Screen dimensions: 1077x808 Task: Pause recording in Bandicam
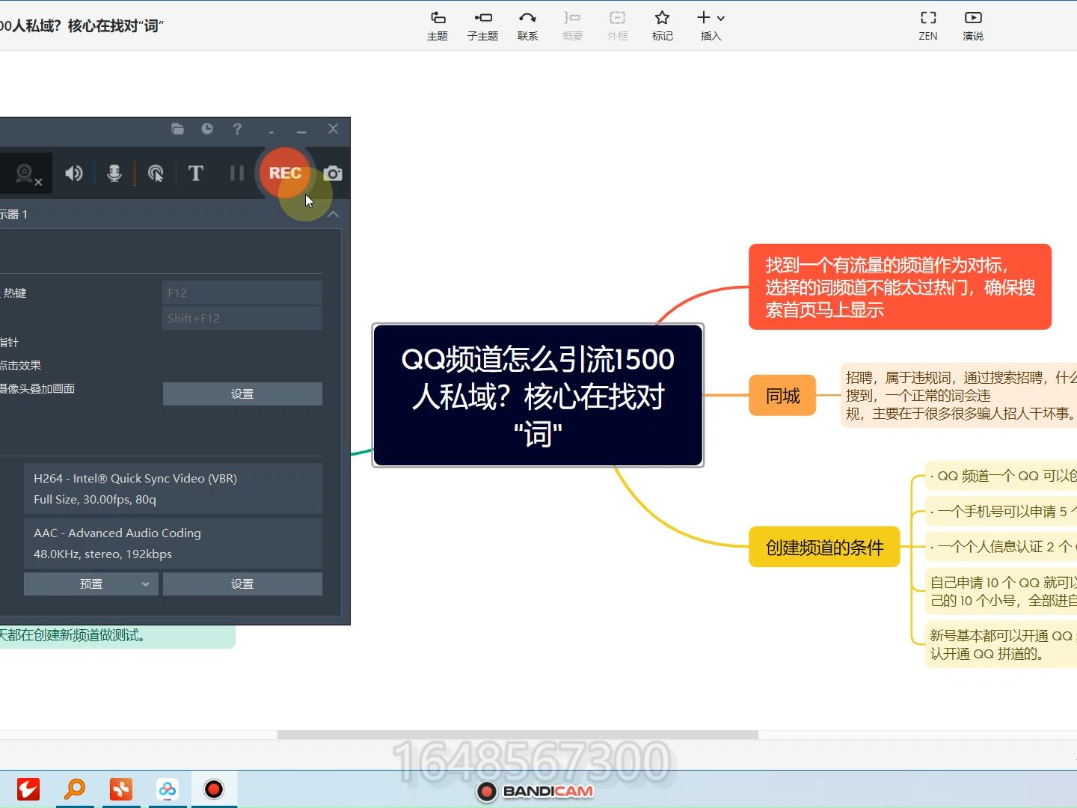pyautogui.click(x=237, y=174)
